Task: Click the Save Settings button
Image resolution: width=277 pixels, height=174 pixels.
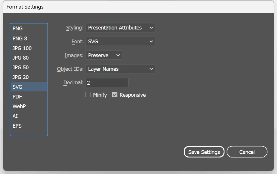Action: pos(204,152)
